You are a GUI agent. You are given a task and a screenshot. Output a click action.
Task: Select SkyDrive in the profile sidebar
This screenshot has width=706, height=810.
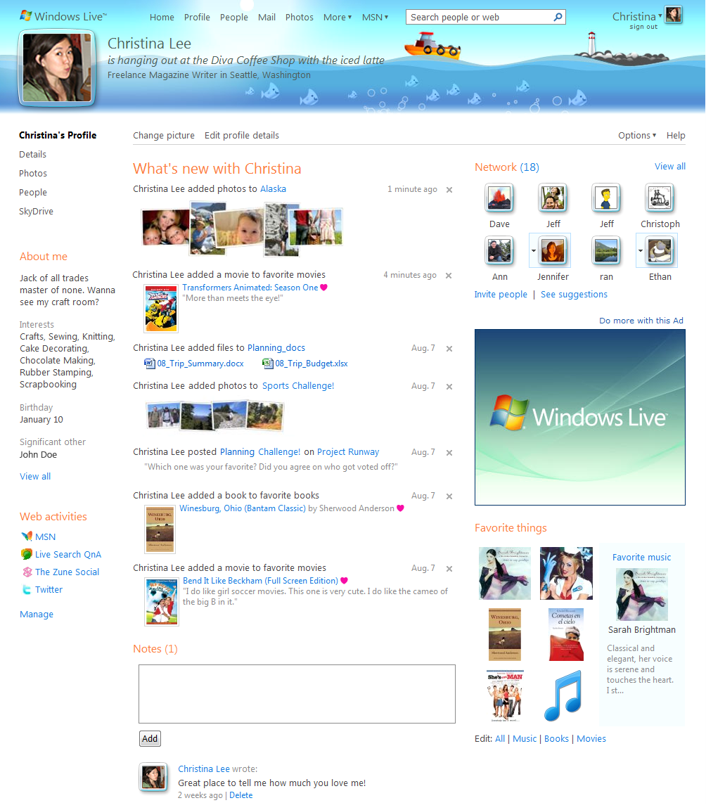(x=36, y=211)
